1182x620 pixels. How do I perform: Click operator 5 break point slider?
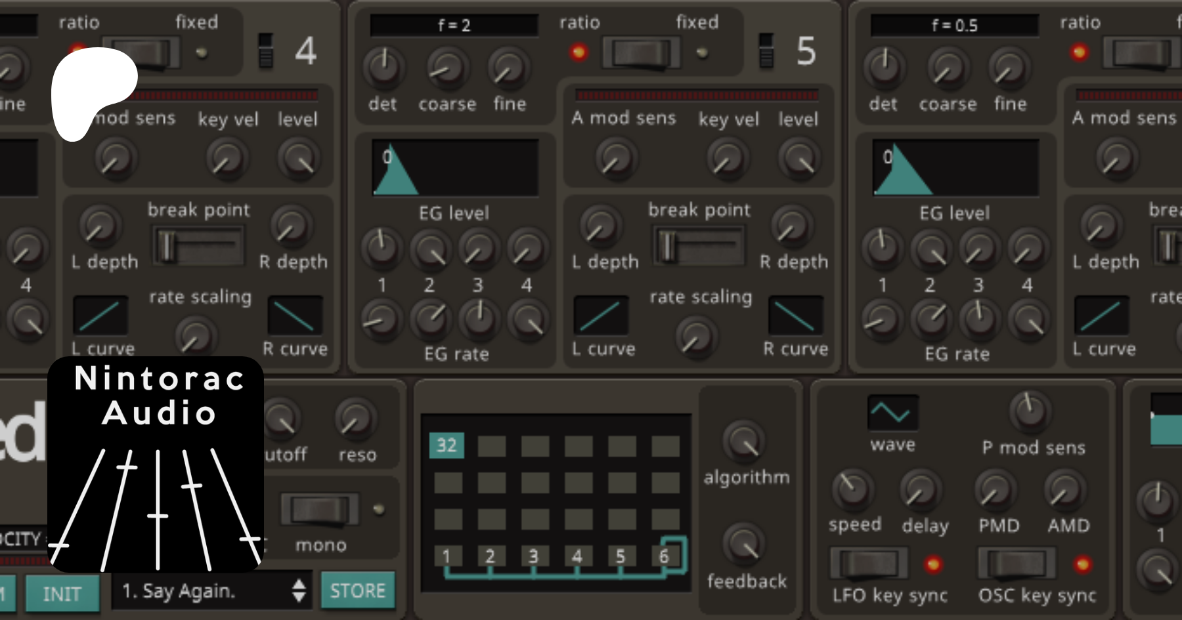tap(698, 246)
